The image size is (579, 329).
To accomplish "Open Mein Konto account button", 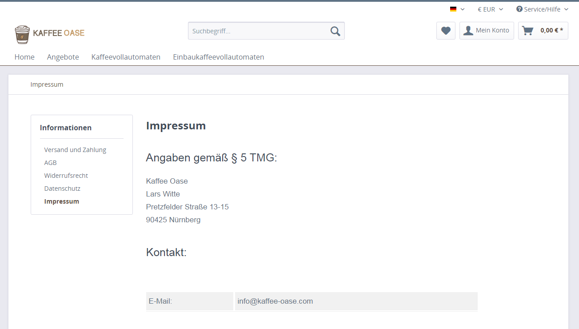I will click(x=487, y=31).
